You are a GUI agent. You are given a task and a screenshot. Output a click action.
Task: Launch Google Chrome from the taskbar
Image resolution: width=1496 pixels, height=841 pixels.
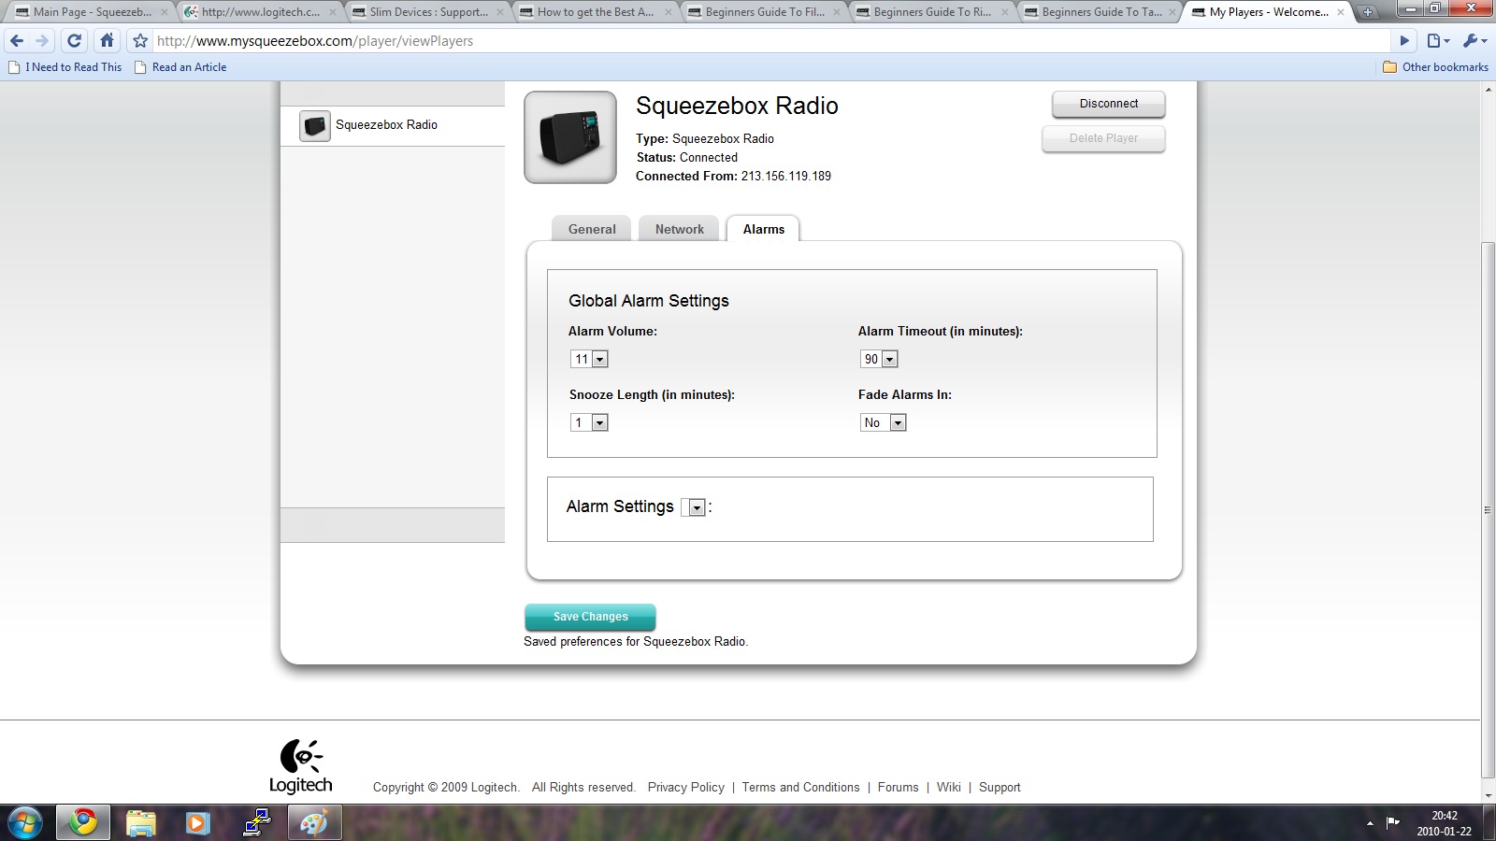(x=83, y=822)
